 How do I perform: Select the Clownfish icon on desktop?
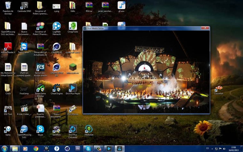pos(219,88)
